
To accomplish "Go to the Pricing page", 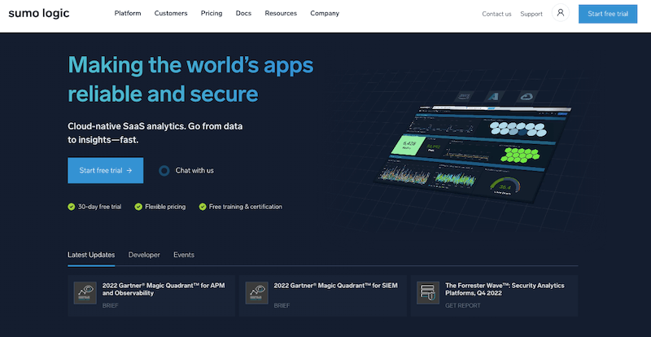I will coord(212,13).
